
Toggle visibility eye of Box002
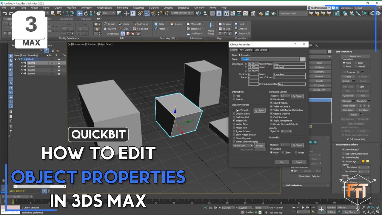click(22, 67)
